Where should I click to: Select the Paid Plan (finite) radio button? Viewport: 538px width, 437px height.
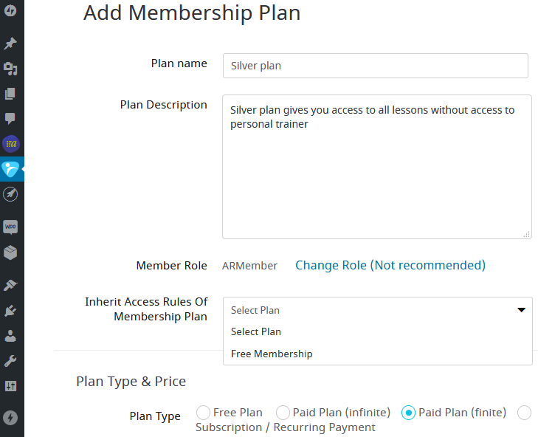coord(408,413)
